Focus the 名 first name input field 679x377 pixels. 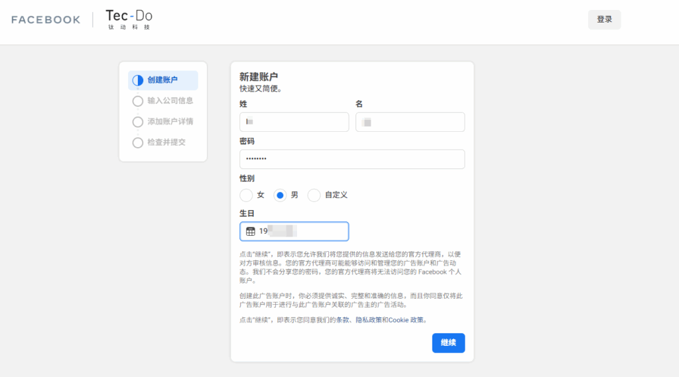pyautogui.click(x=410, y=122)
